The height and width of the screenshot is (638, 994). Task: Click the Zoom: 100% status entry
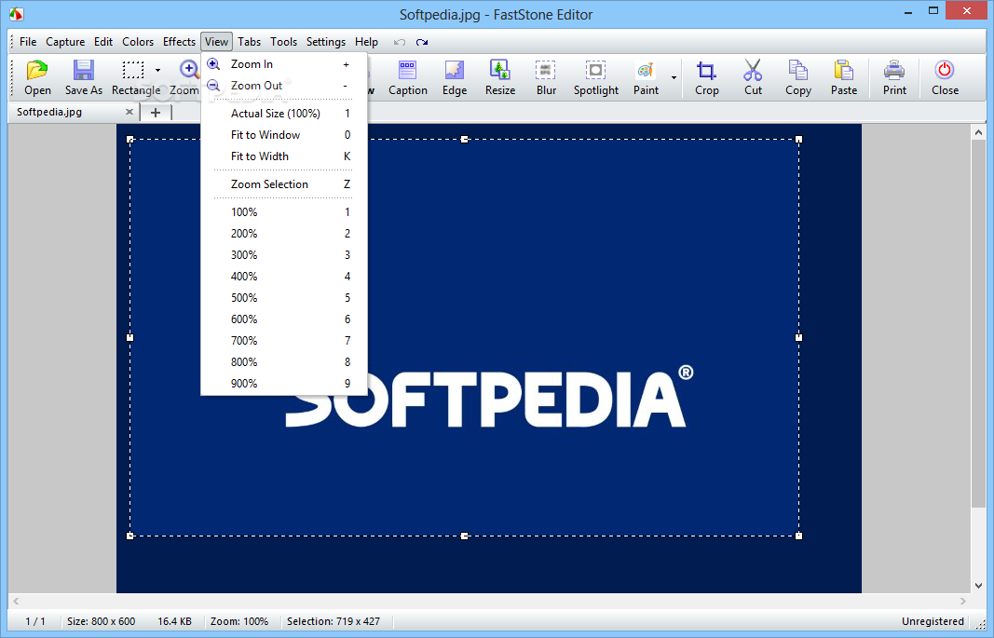[239, 621]
